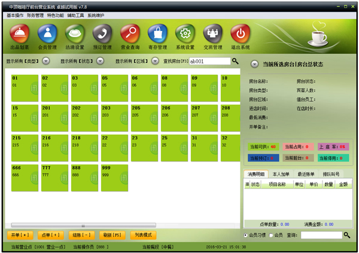
Task: Select table card 215
Action: [25, 148]
